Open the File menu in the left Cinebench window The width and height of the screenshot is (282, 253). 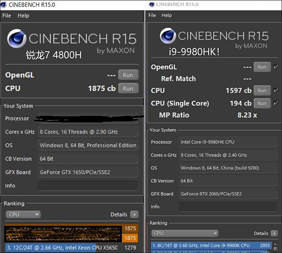pos(7,16)
